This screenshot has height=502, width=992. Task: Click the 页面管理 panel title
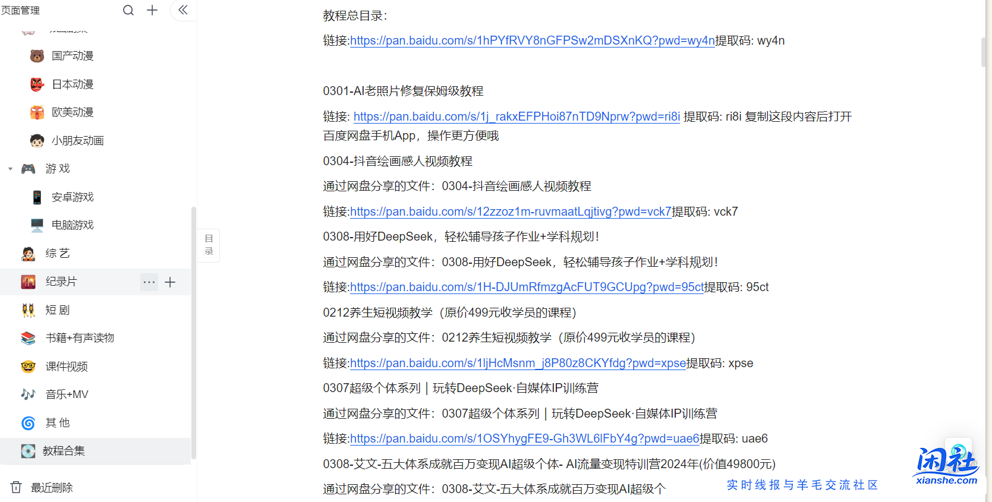(20, 11)
